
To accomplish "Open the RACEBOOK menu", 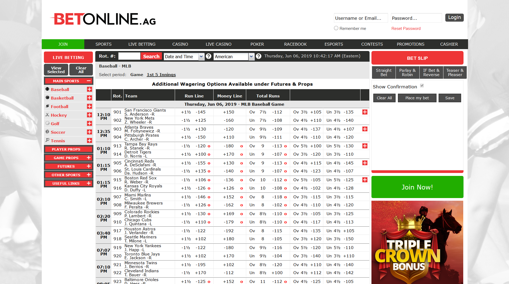I will pos(295,44).
